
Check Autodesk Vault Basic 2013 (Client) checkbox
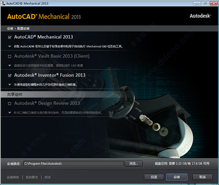coord(9,56)
